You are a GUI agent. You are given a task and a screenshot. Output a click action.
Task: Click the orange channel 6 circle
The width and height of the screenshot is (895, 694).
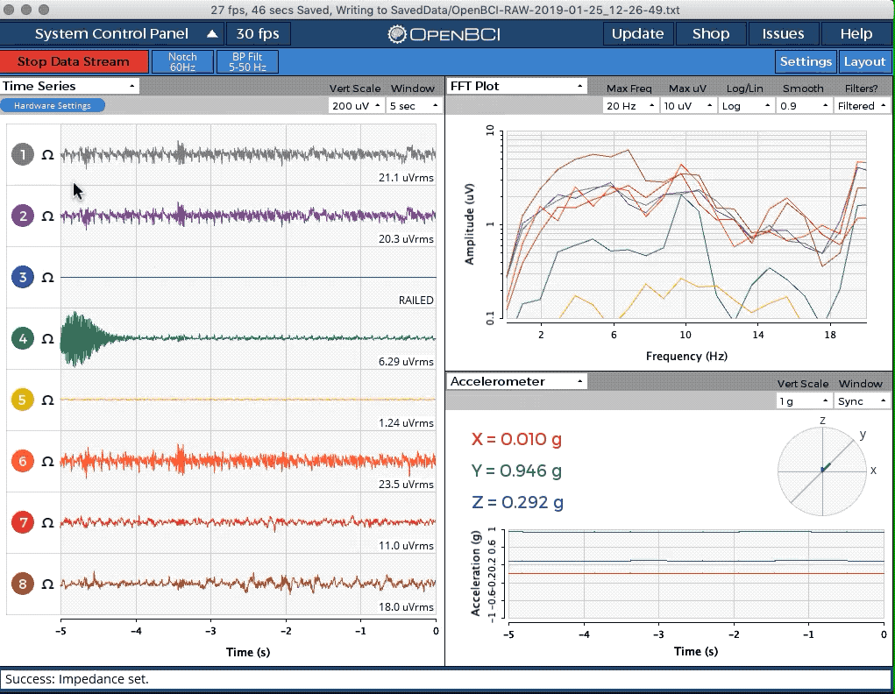click(x=23, y=461)
